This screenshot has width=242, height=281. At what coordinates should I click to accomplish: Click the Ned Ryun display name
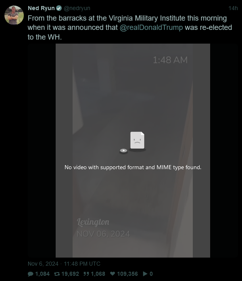(x=41, y=8)
